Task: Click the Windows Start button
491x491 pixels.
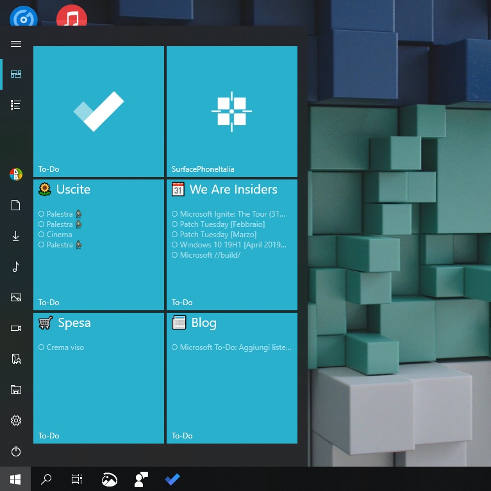Action: 15,479
